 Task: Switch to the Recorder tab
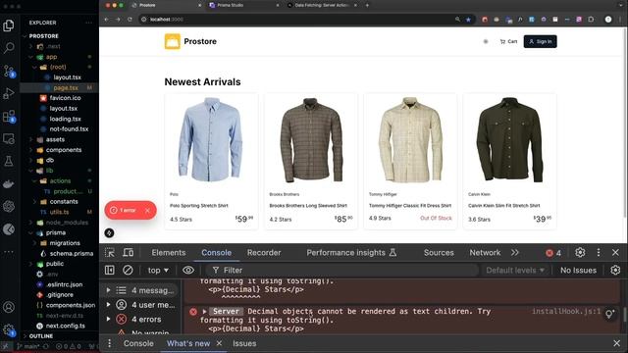(x=264, y=253)
